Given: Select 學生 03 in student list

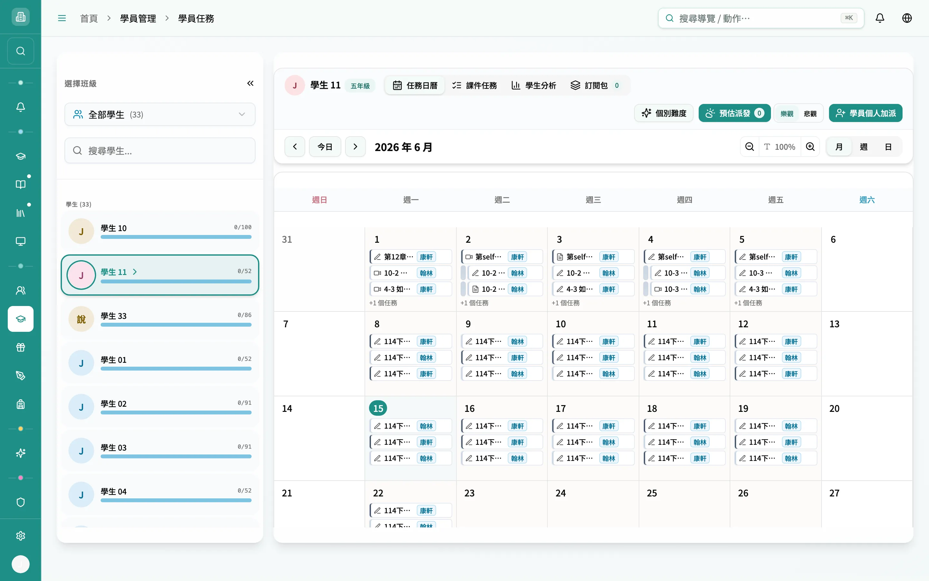Looking at the screenshot, I should point(160,451).
